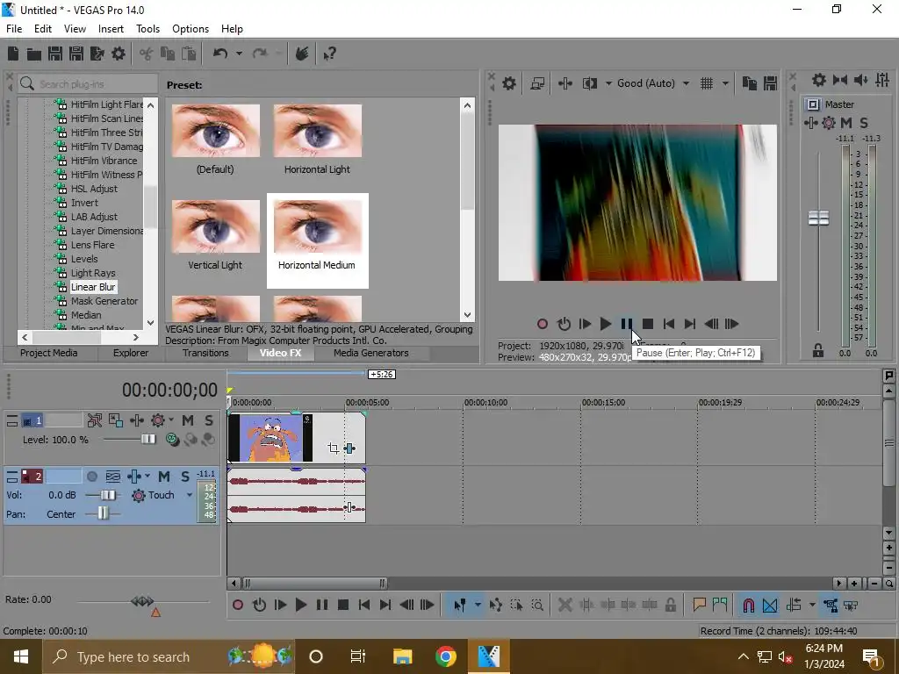This screenshot has height=674, width=899.
Task: Go to the end using the timeline transport
Action: coord(385,605)
